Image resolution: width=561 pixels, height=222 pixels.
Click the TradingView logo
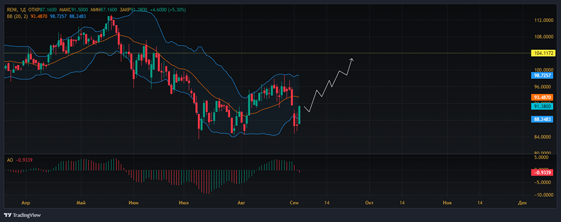(x=22, y=215)
